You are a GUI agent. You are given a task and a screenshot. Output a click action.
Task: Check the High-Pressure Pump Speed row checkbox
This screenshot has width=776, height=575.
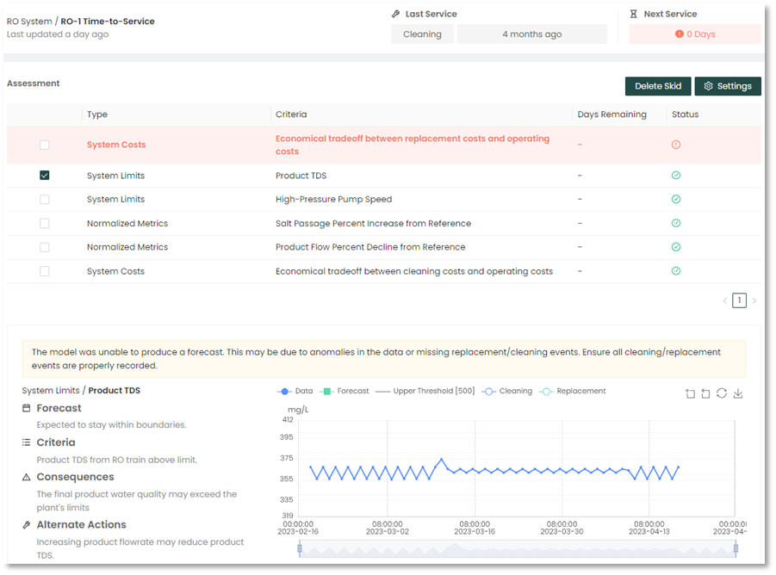click(45, 200)
